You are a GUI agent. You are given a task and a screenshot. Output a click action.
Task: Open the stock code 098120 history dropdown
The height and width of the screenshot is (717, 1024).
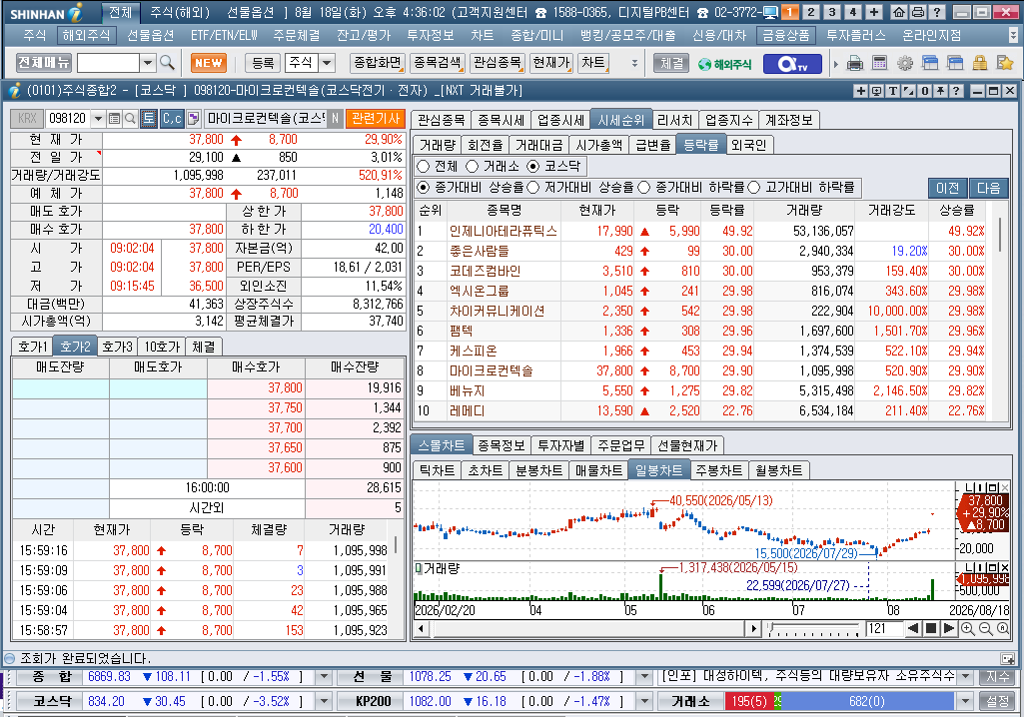click(x=98, y=118)
